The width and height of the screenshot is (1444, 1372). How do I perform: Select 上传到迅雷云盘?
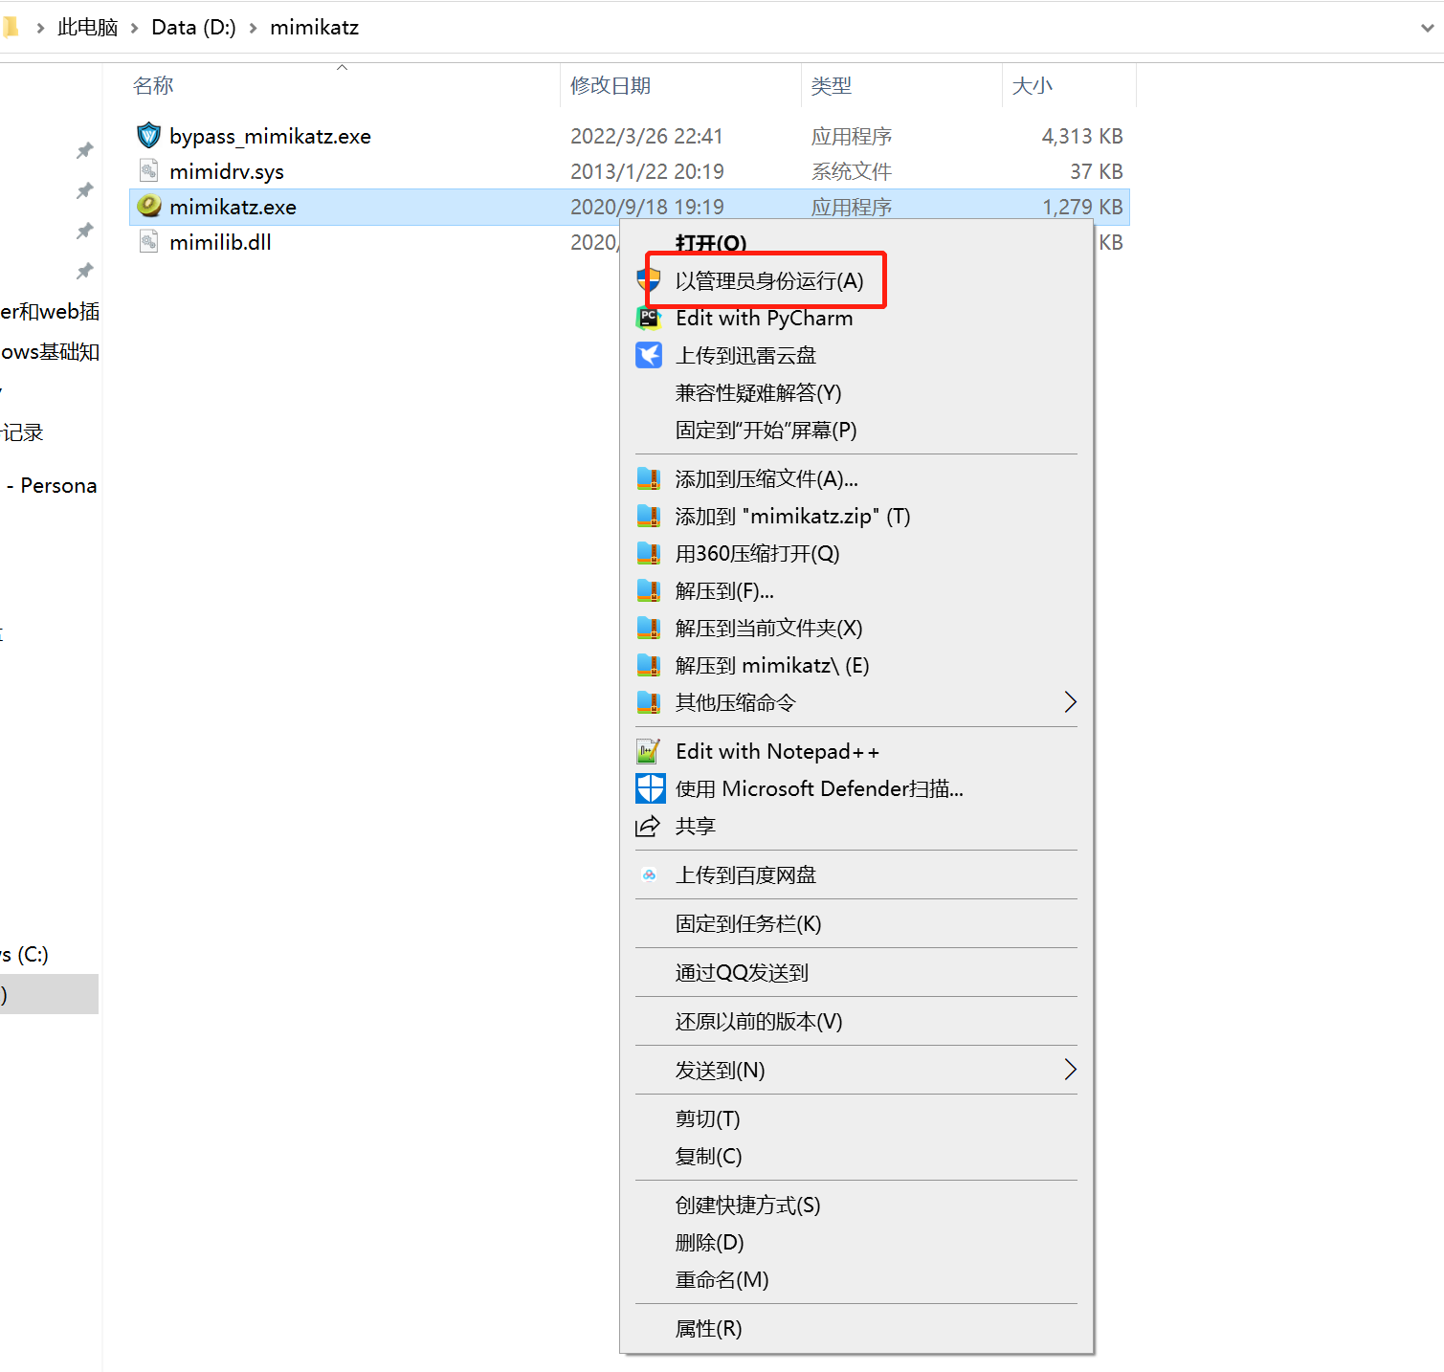(745, 355)
